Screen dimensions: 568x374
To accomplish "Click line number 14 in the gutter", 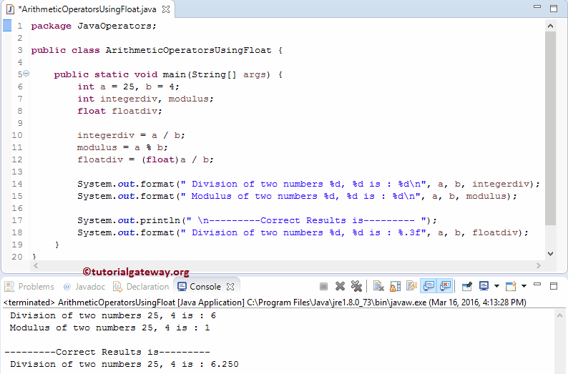I will tap(17, 184).
